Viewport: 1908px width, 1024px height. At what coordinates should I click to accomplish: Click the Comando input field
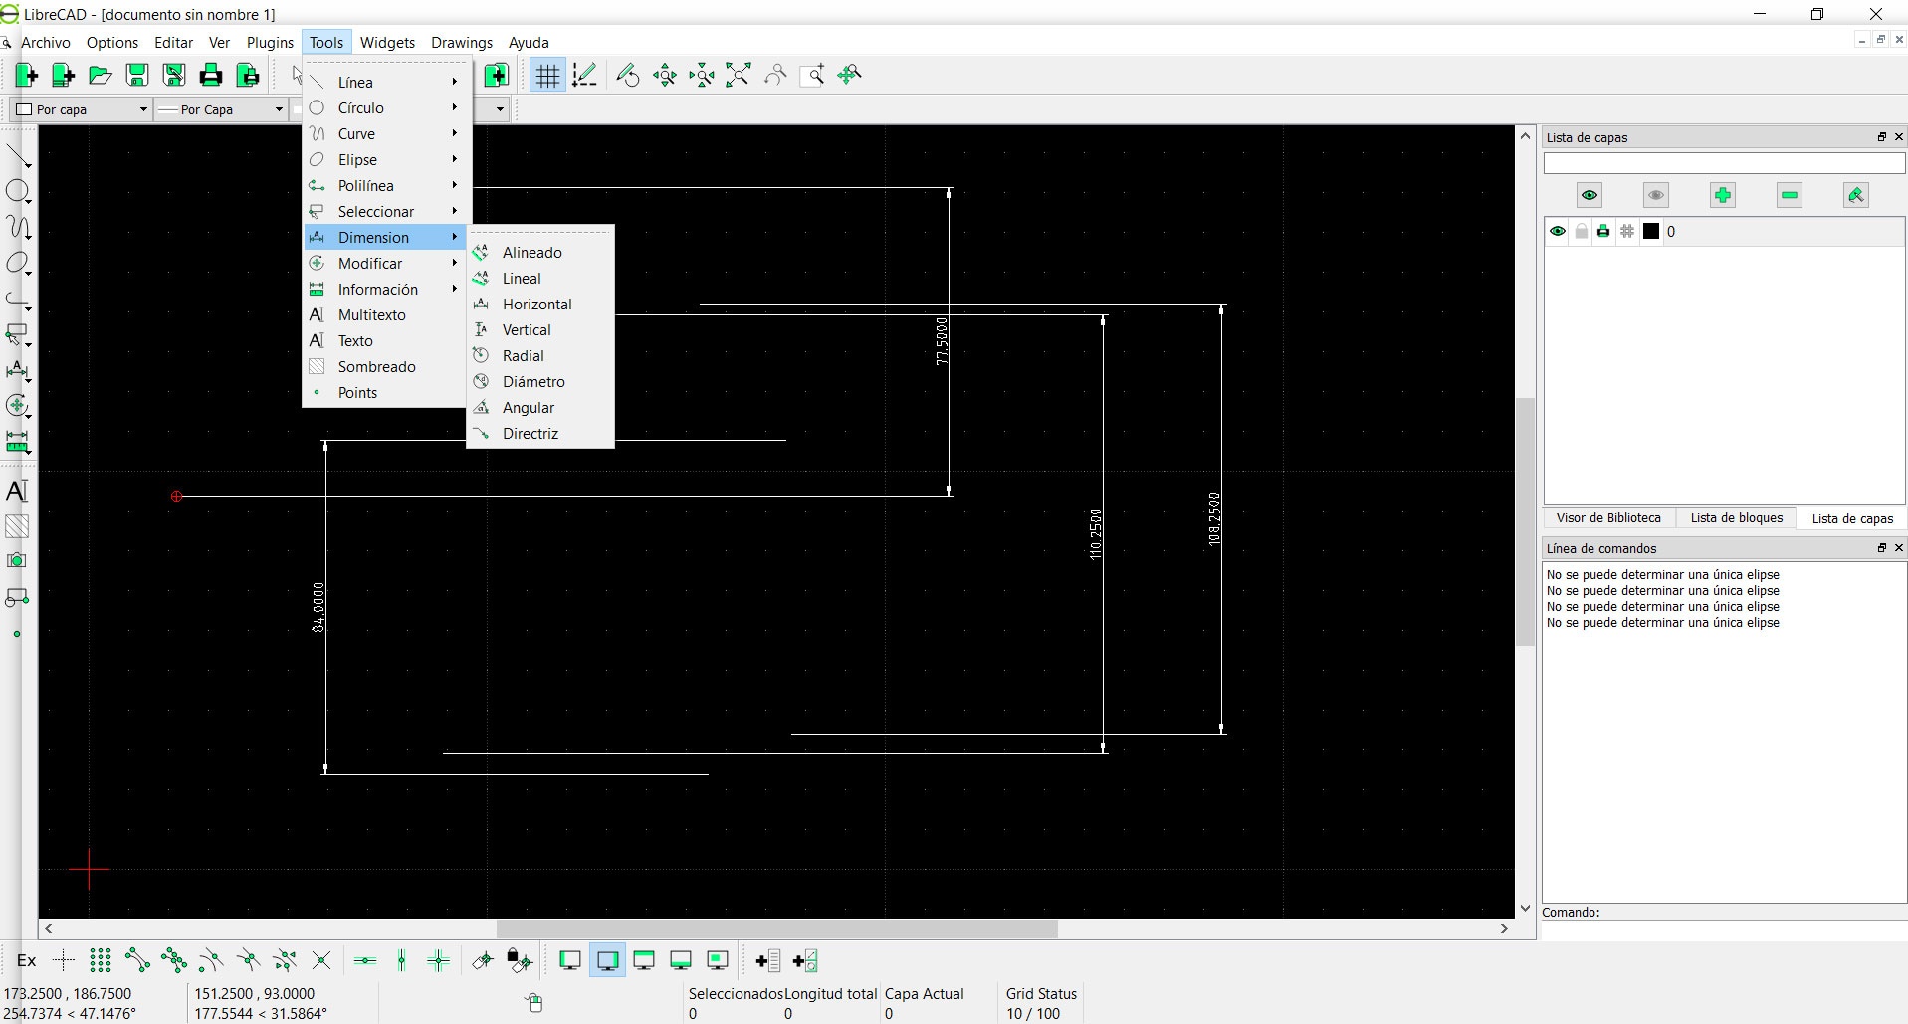tap(1722, 930)
